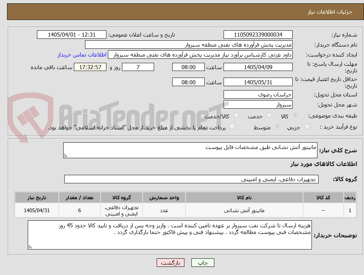The width and height of the screenshot is (364, 275).
Task: Click the item code cell showing --
Action: [323, 210]
